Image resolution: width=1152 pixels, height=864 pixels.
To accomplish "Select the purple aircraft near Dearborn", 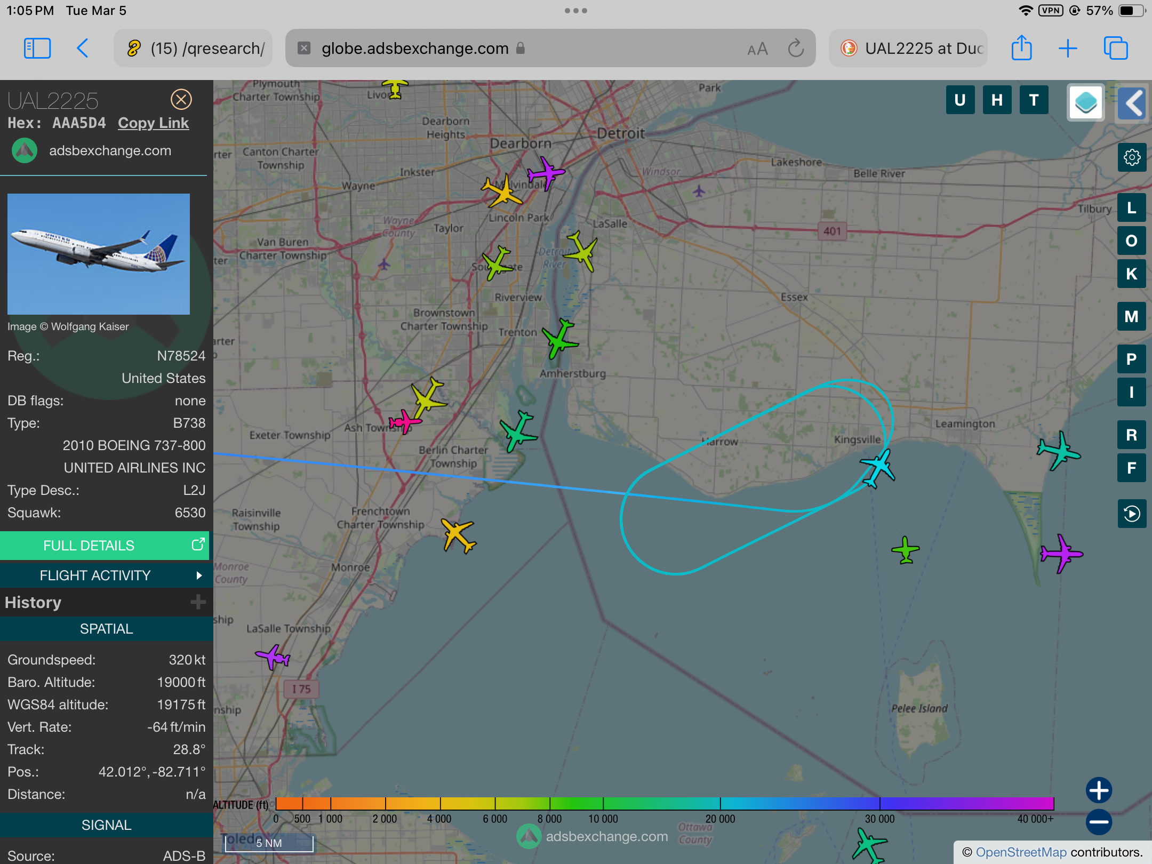I will pyautogui.click(x=545, y=173).
